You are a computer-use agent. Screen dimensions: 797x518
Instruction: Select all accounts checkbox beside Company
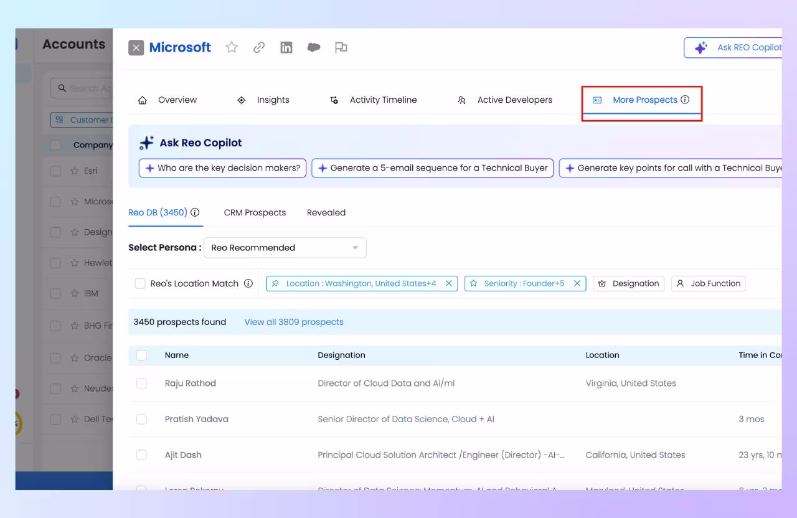click(x=55, y=145)
